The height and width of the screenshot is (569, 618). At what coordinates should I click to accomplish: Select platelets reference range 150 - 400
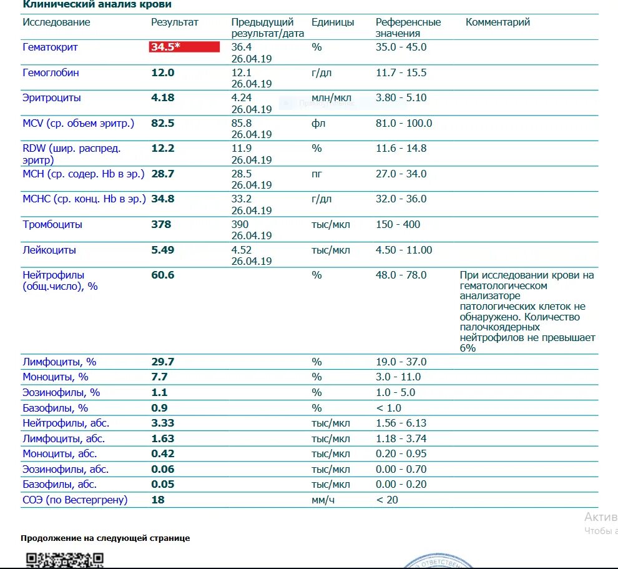(398, 225)
